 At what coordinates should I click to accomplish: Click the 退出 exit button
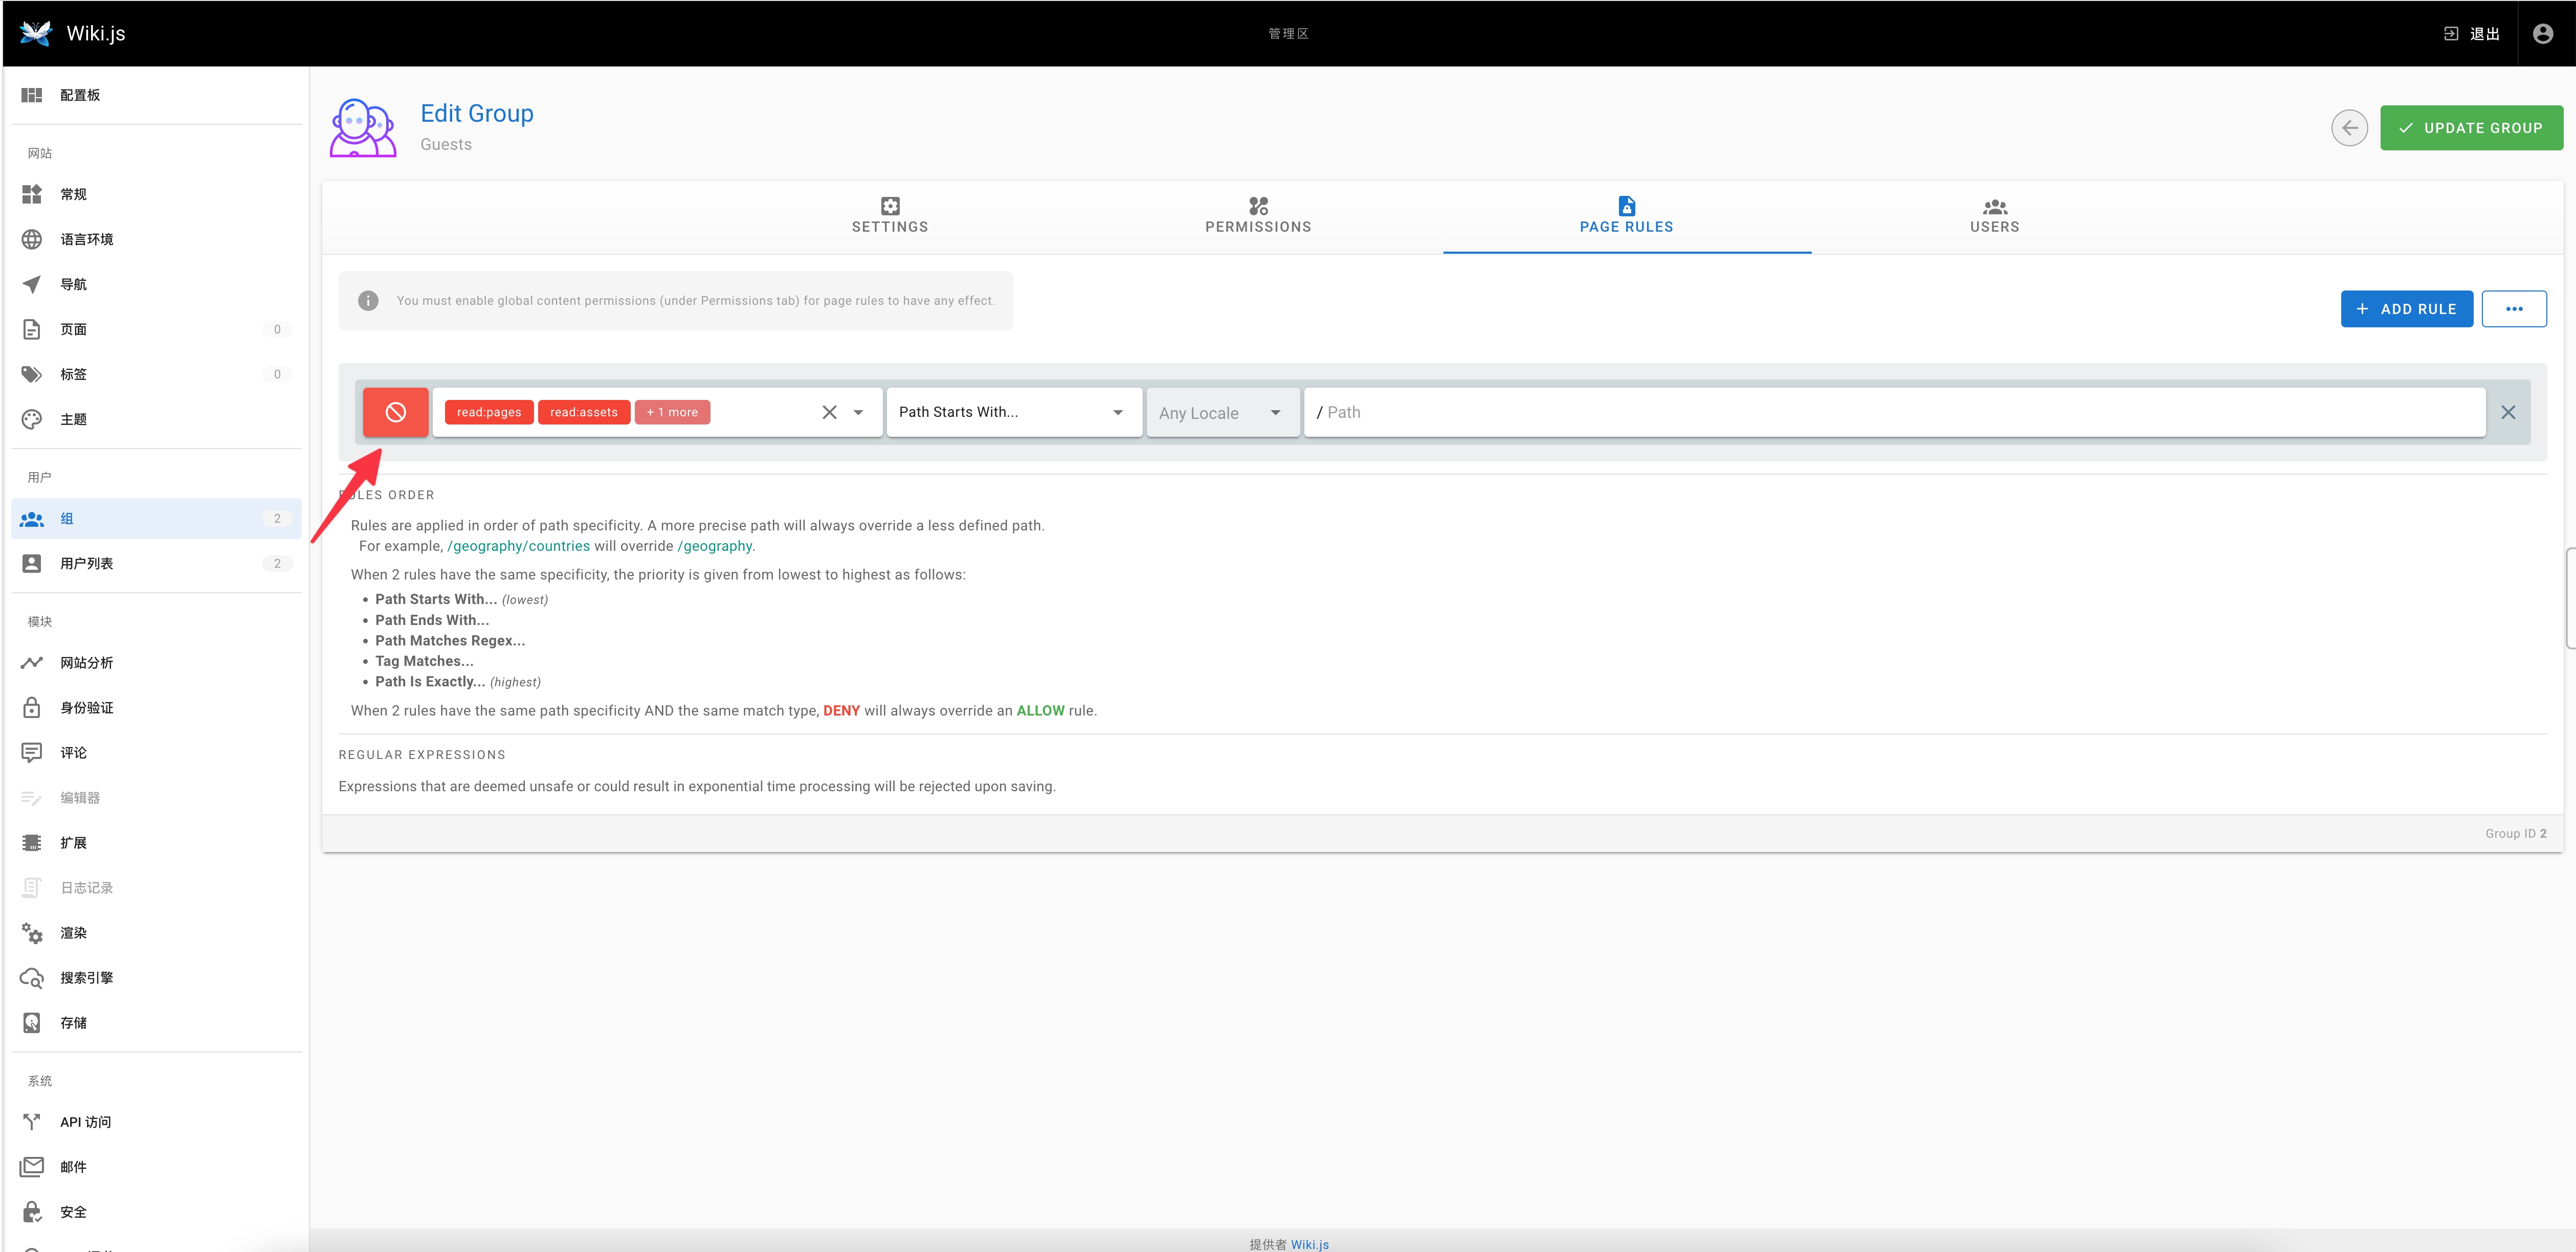(x=2472, y=34)
